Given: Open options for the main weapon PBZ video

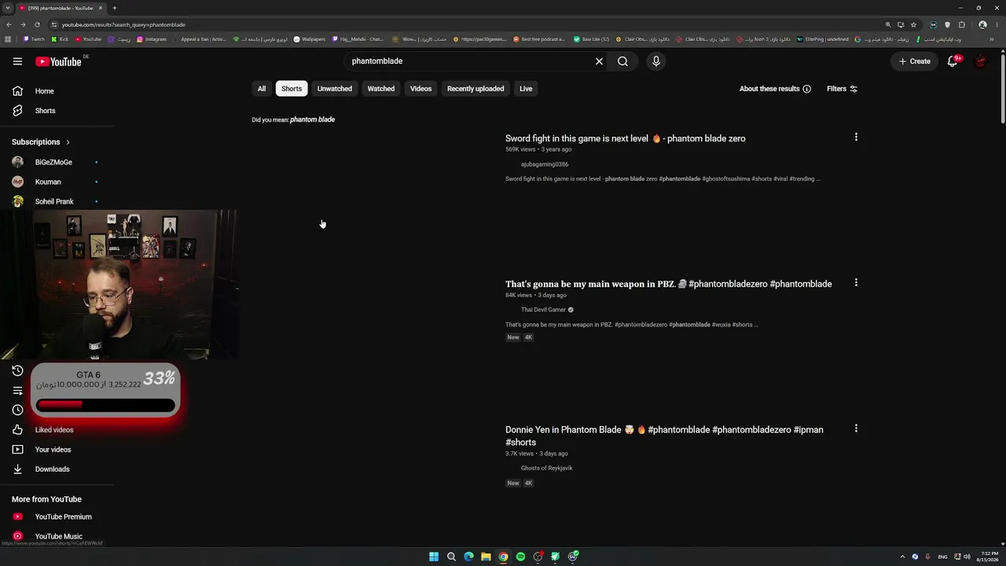Looking at the screenshot, I should pos(856,283).
